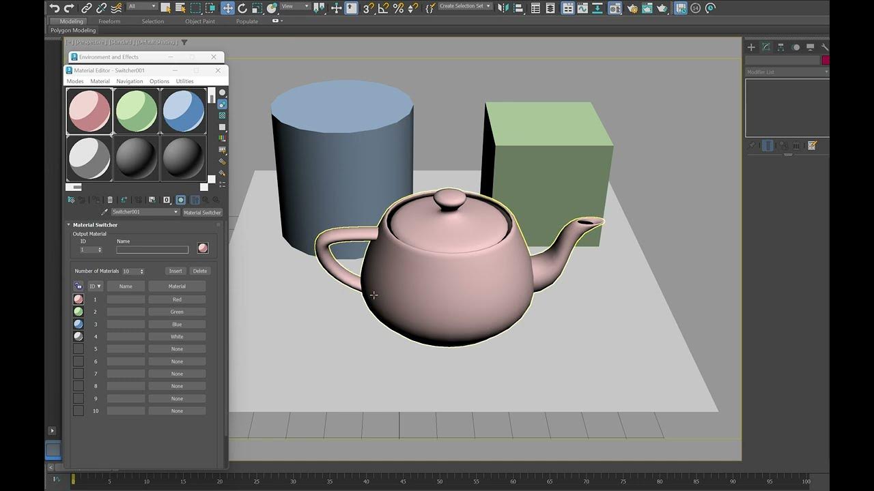Click the ID sort dropdown header
Screen dimensions: 874x491
point(95,286)
